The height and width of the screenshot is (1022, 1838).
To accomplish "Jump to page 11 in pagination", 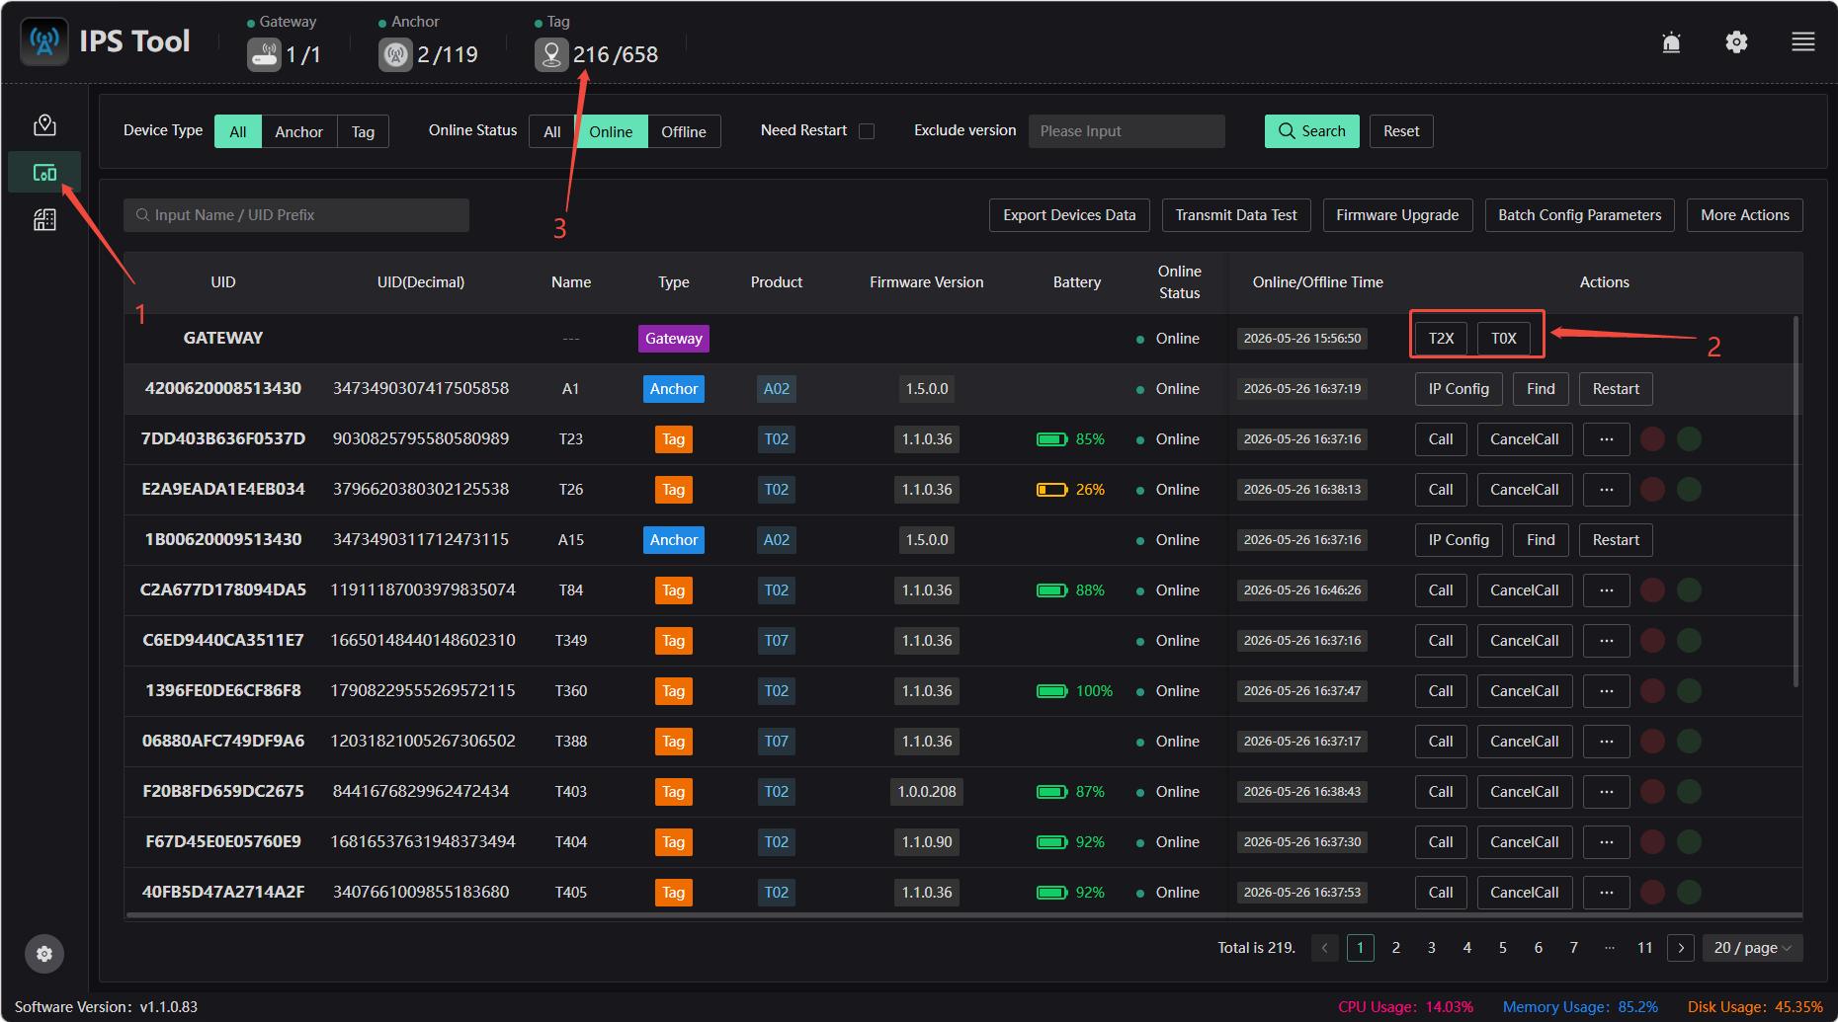I will tap(1645, 948).
